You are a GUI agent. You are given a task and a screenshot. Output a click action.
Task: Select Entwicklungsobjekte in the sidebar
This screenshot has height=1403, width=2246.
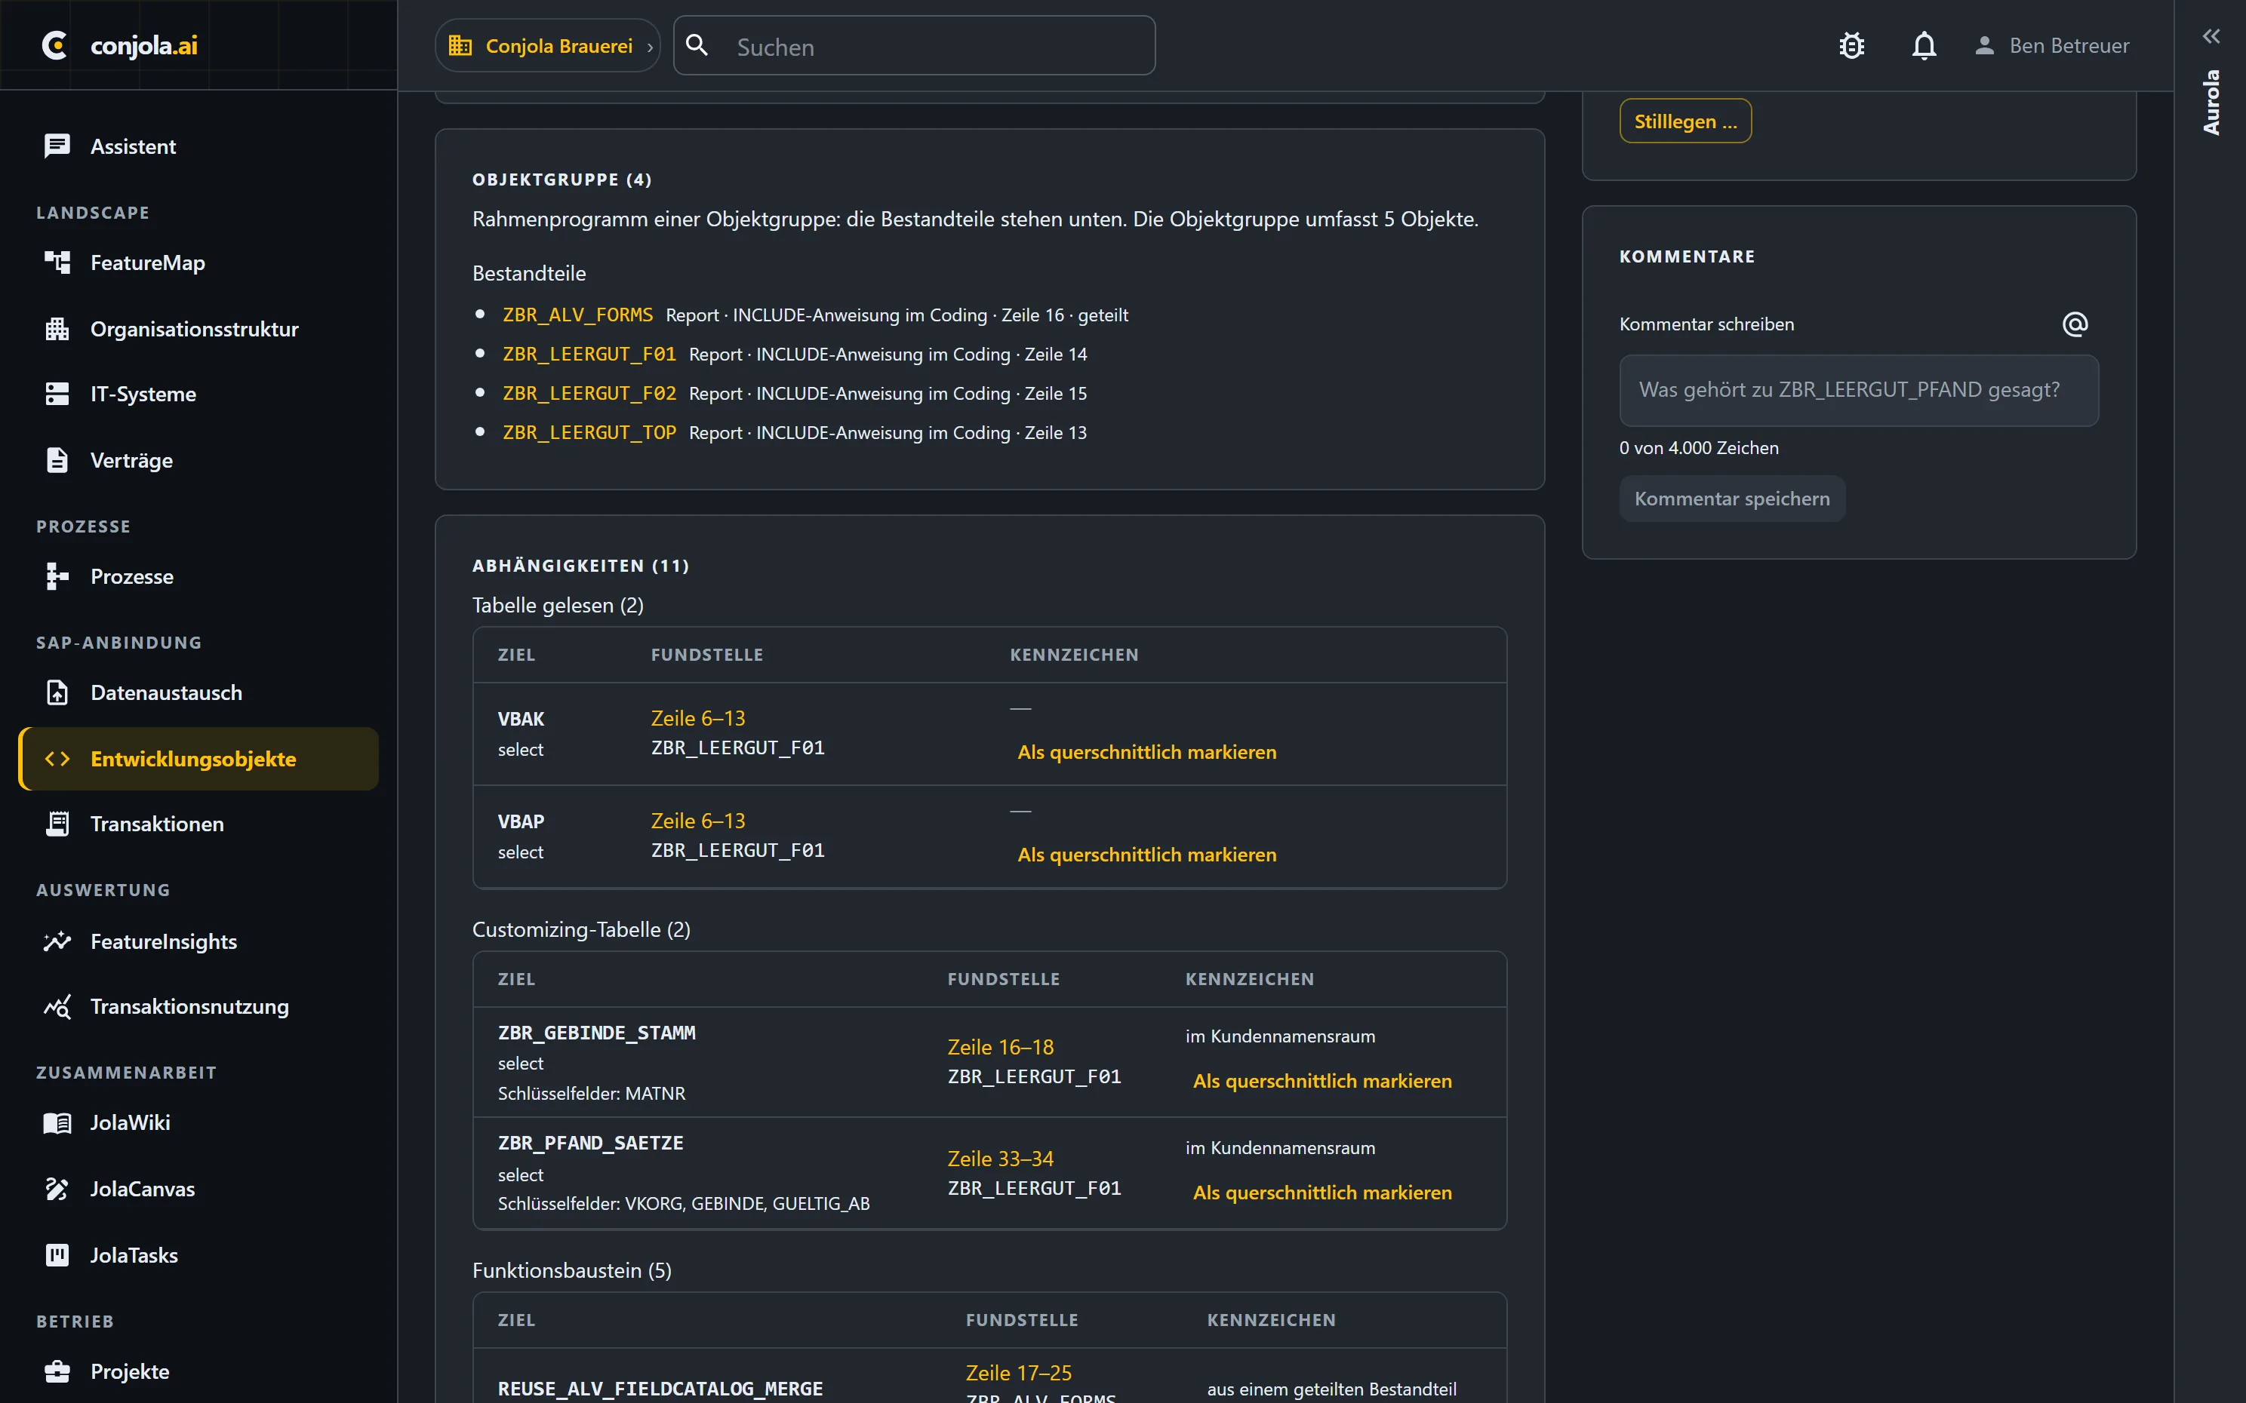point(198,758)
